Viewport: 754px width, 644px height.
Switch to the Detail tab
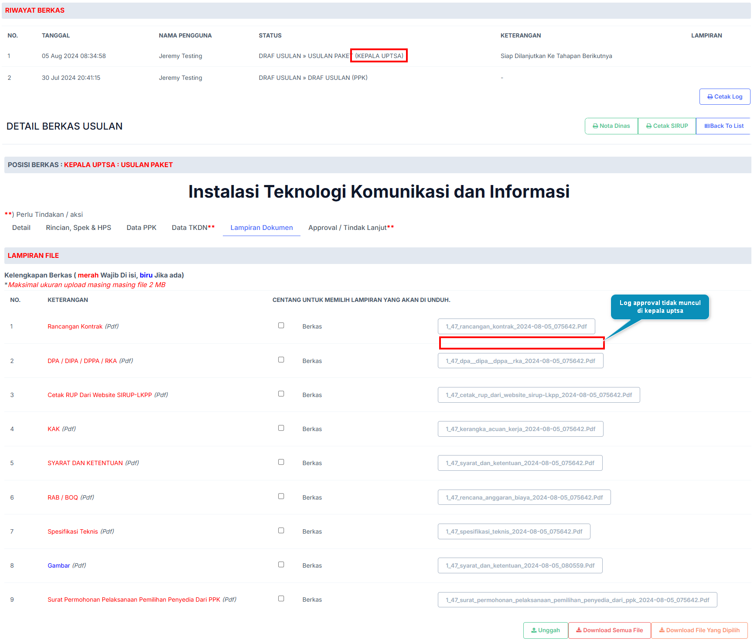pos(21,228)
